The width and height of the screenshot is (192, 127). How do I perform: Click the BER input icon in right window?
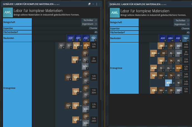154,53
